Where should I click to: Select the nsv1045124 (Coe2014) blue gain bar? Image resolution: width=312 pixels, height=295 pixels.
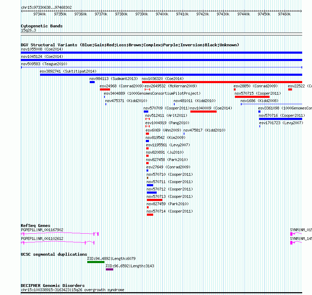[x=161, y=60]
